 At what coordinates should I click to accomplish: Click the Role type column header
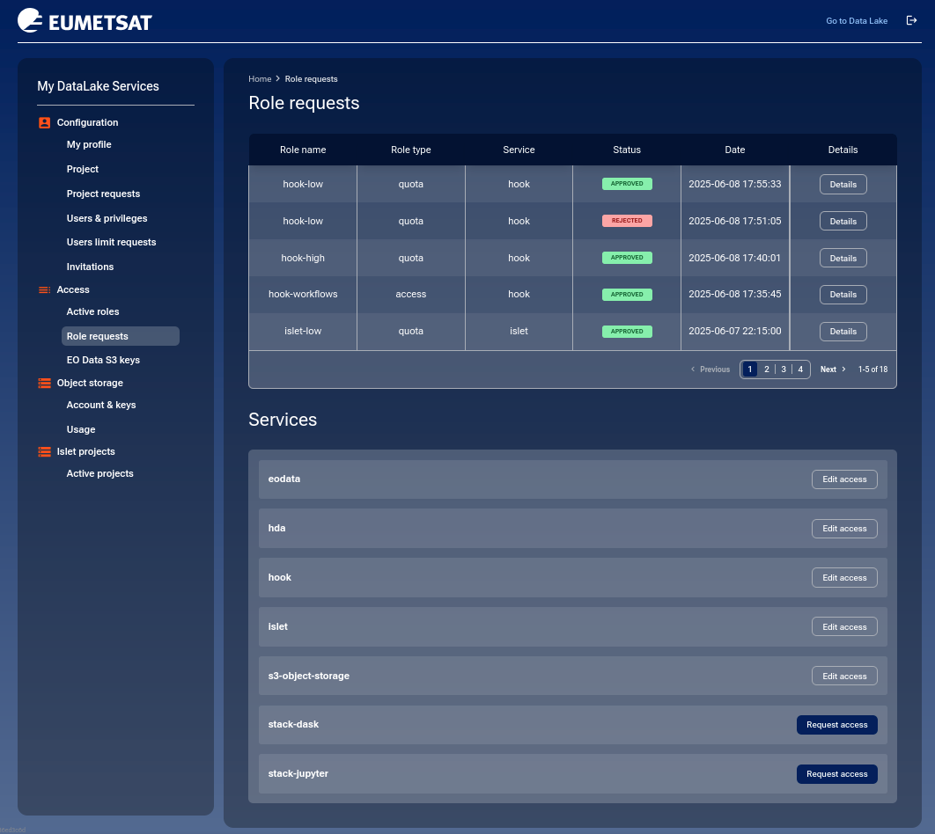(x=411, y=150)
